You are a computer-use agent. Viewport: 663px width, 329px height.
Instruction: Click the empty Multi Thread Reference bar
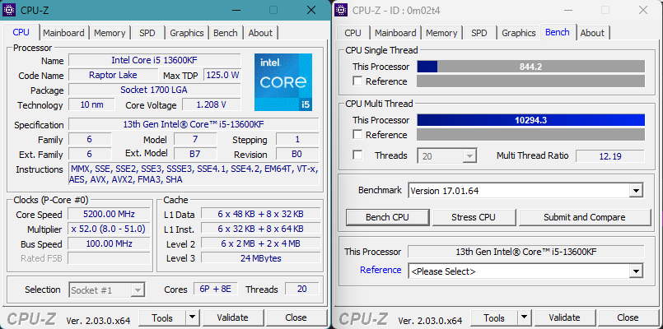coord(531,135)
